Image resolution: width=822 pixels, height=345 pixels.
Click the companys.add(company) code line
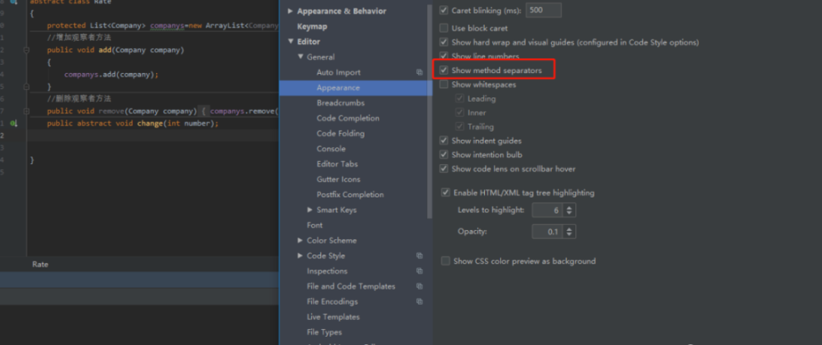tap(111, 74)
